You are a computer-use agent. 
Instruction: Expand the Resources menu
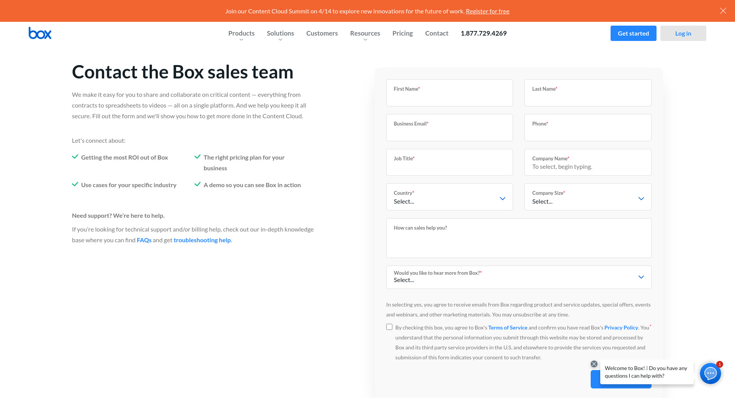point(365,34)
